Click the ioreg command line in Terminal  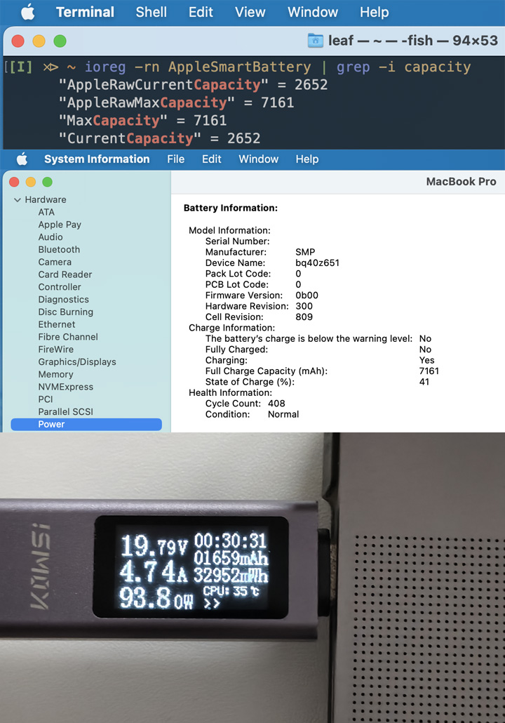coord(277,67)
